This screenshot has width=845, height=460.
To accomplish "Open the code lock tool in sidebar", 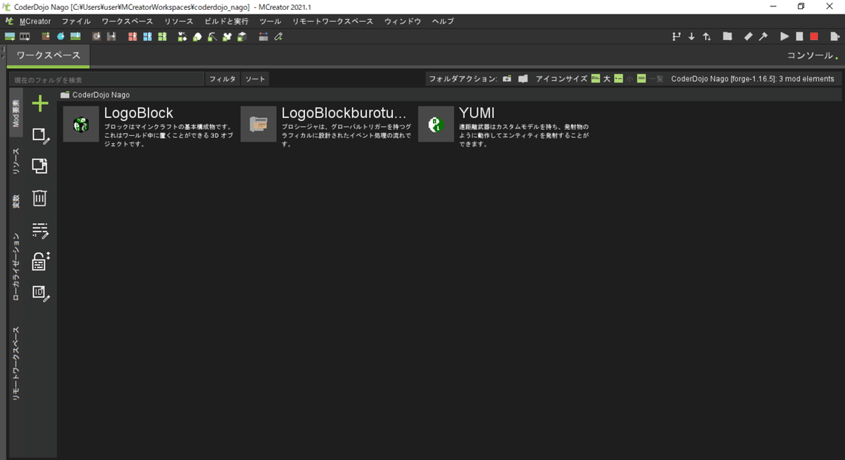I will pyautogui.click(x=39, y=261).
